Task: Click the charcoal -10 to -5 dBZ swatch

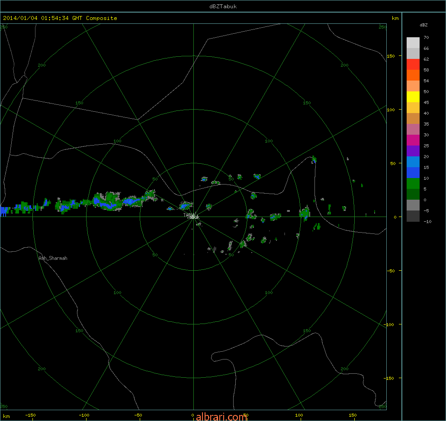Action: click(x=413, y=216)
